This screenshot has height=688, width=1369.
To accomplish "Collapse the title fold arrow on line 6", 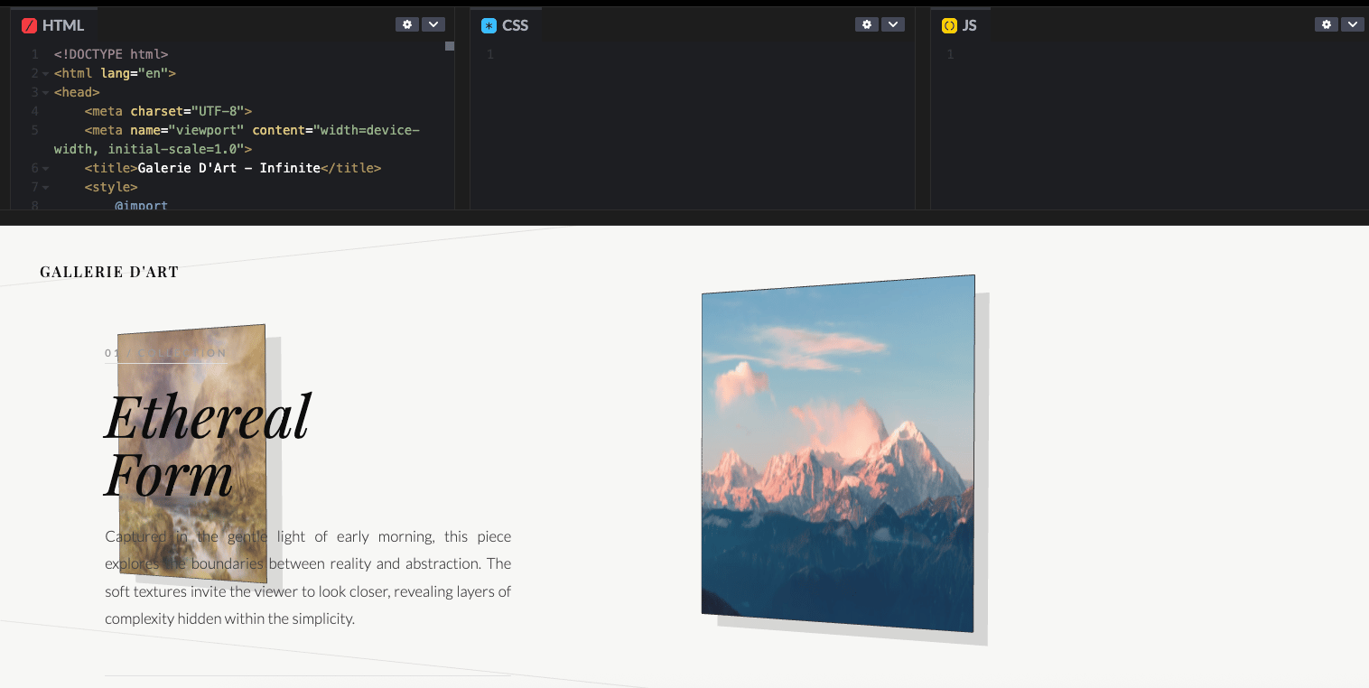I will [45, 168].
